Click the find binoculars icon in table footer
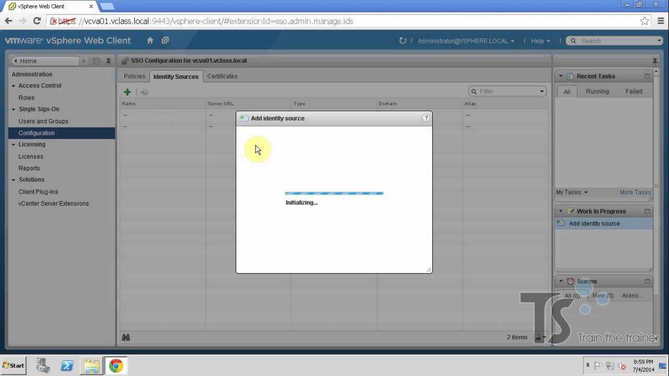Viewport: 669px width, 376px height. coord(126,337)
